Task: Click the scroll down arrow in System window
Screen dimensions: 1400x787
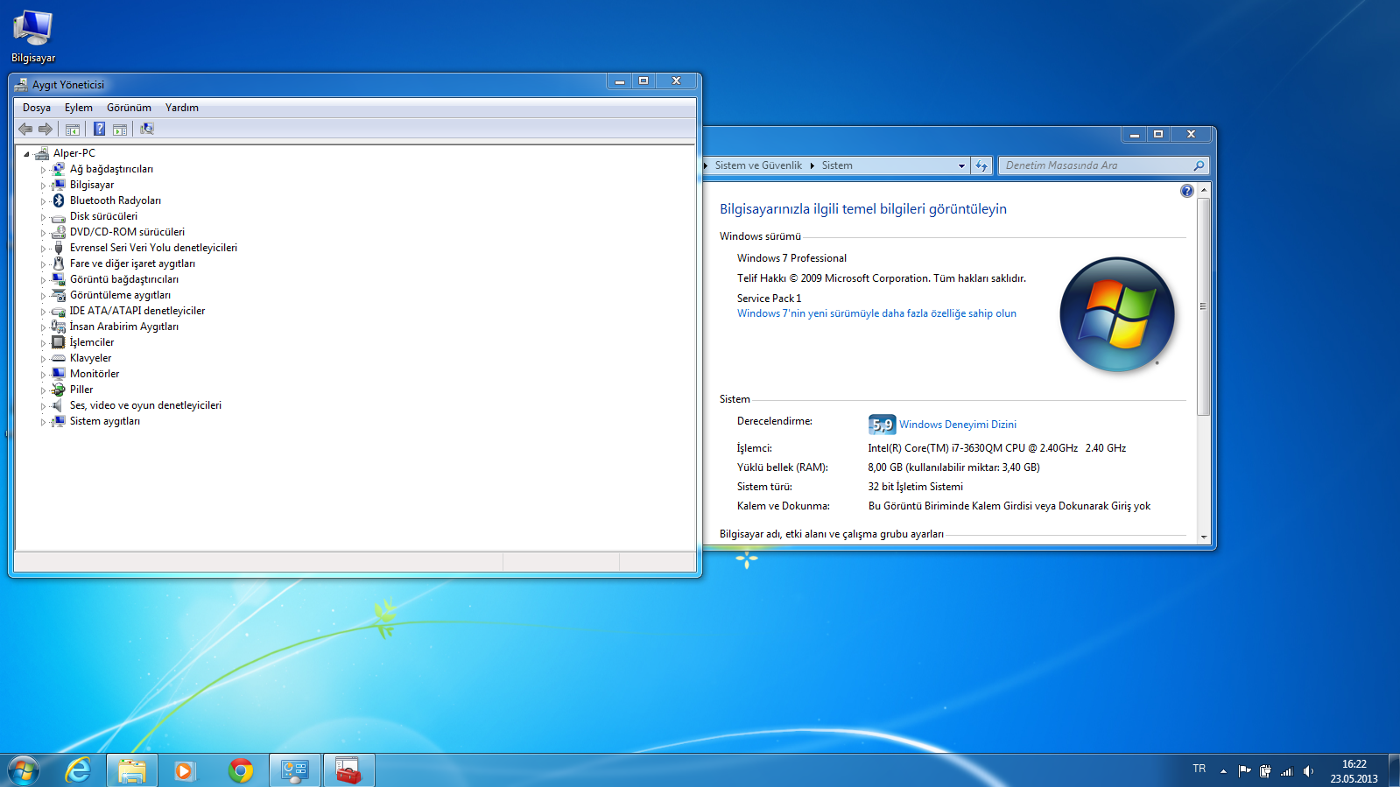Action: click(1204, 537)
